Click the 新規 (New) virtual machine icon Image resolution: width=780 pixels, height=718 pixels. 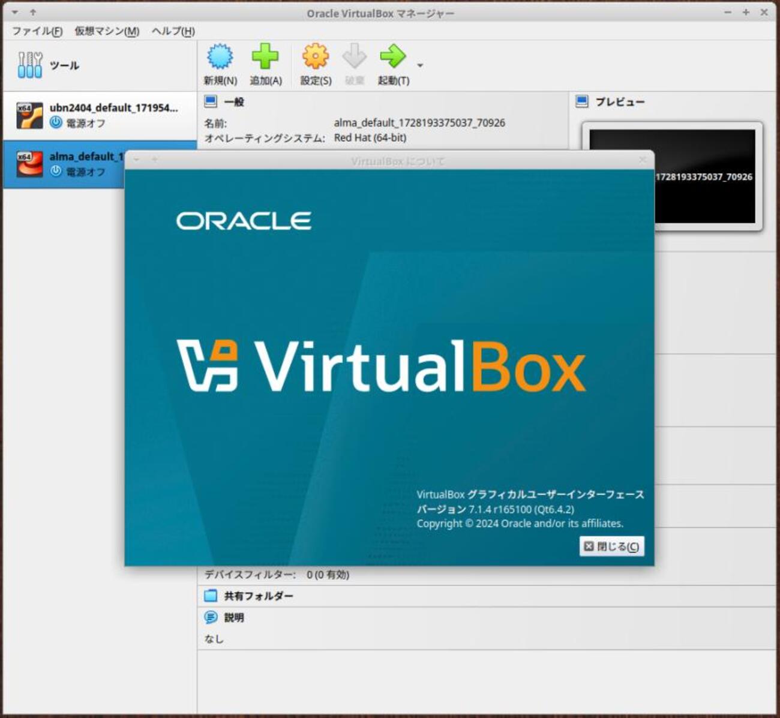[x=220, y=57]
